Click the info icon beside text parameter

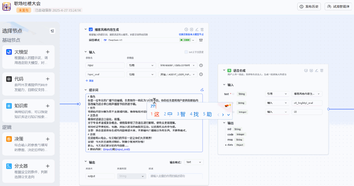pyautogui.click(x=233, y=94)
